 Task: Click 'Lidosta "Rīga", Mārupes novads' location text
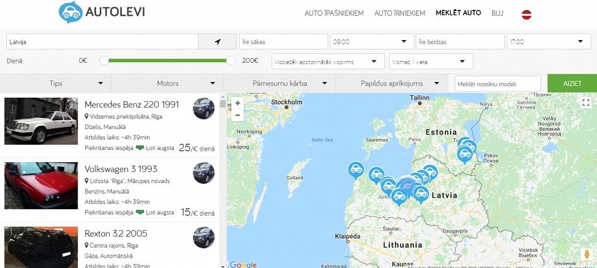coord(130,181)
